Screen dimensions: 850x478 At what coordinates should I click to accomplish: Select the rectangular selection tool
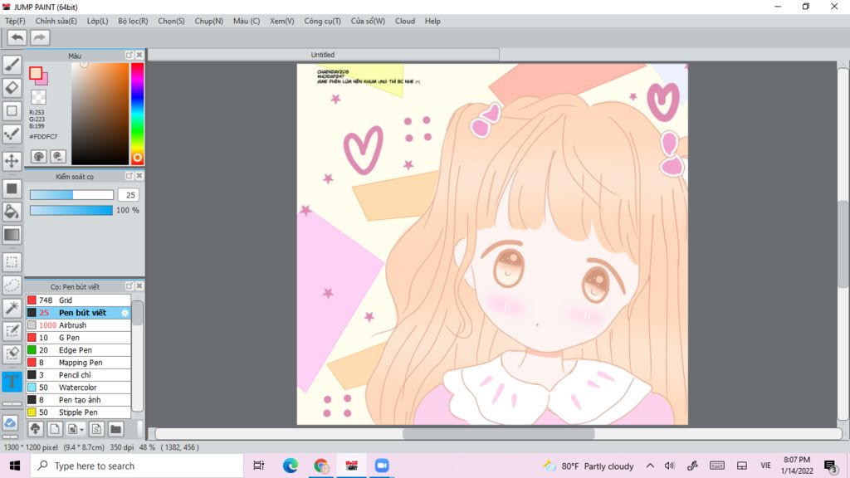click(x=12, y=261)
